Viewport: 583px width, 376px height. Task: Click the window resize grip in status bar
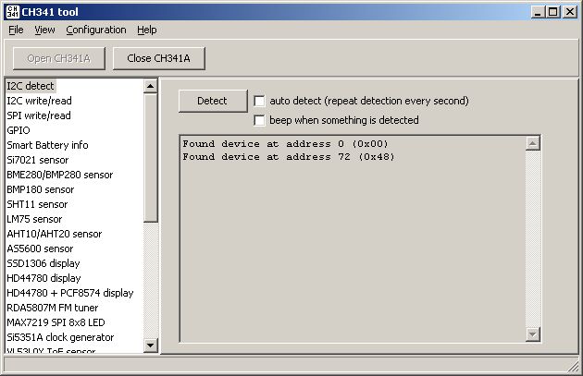point(573,365)
